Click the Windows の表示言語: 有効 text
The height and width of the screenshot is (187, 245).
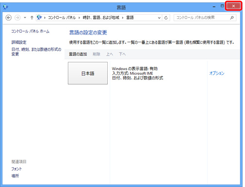pyautogui.click(x=134, y=68)
